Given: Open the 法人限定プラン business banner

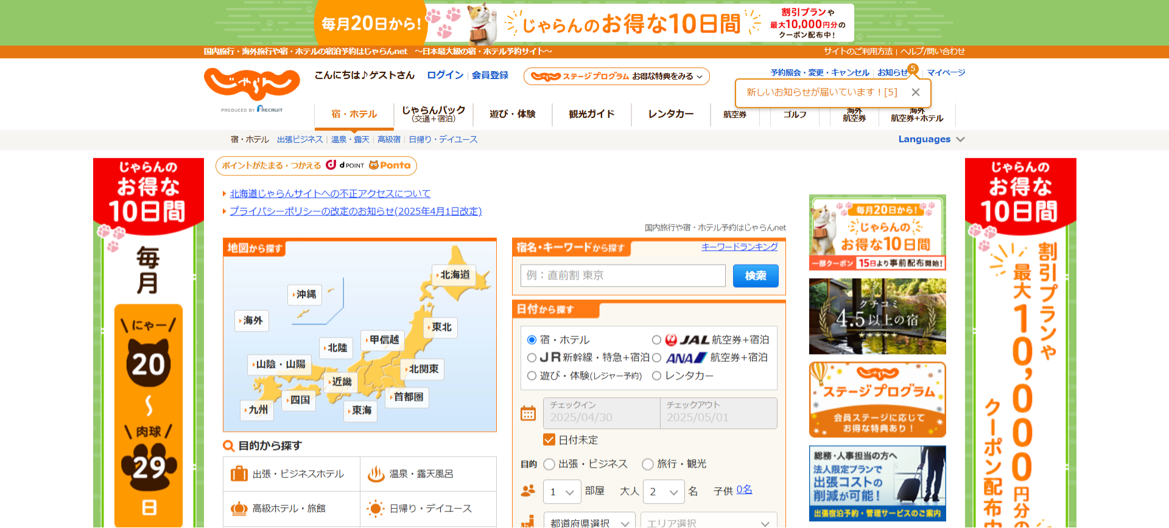Looking at the screenshot, I should [877, 484].
